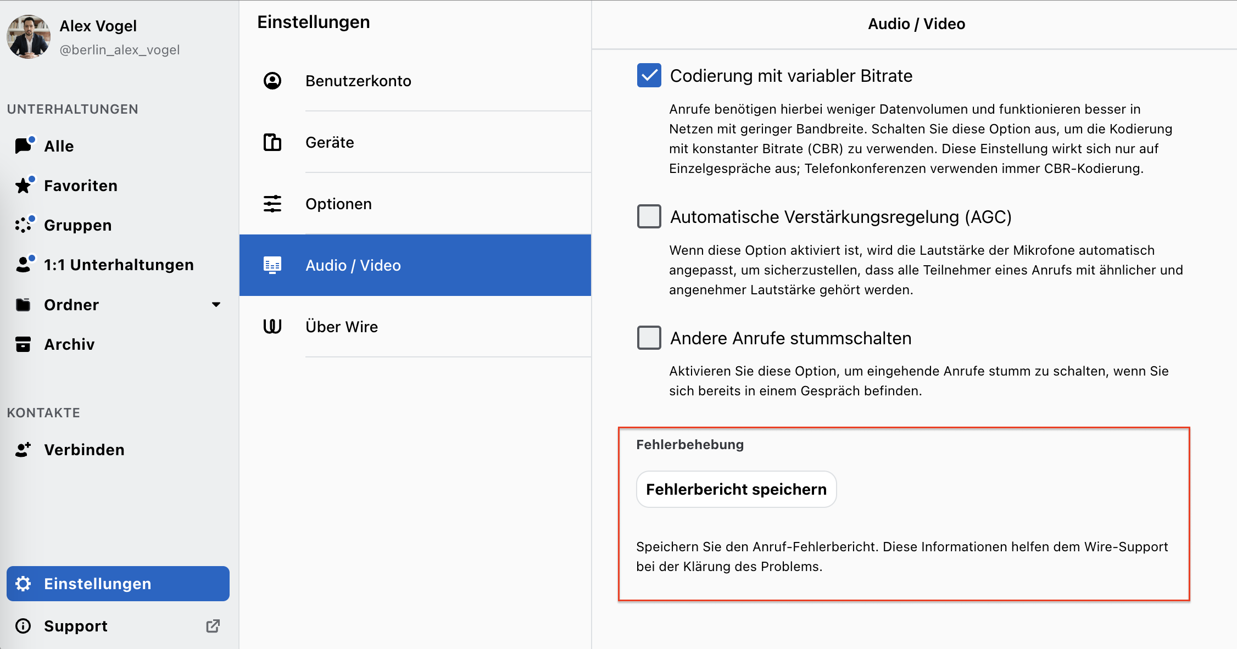Click the Gruppen dots icon
Image resolution: width=1237 pixels, height=649 pixels.
[23, 225]
